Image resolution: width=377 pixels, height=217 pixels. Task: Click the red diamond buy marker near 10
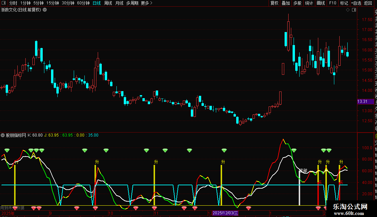[x=95, y=208]
